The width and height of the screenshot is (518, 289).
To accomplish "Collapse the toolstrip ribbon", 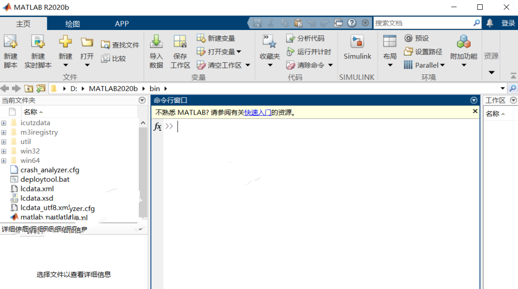I will click(x=513, y=76).
